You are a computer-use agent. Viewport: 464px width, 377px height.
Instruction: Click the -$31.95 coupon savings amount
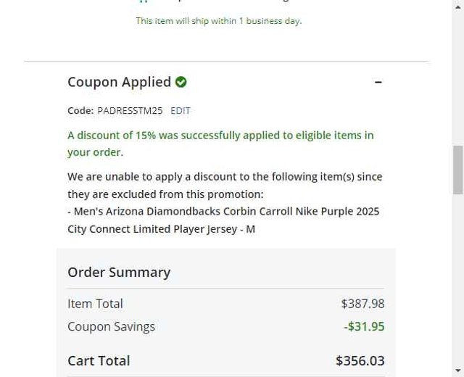coord(364,326)
